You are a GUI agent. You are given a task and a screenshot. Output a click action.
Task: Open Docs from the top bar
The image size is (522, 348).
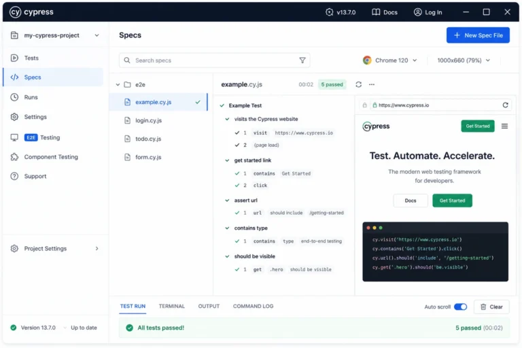tap(385, 12)
